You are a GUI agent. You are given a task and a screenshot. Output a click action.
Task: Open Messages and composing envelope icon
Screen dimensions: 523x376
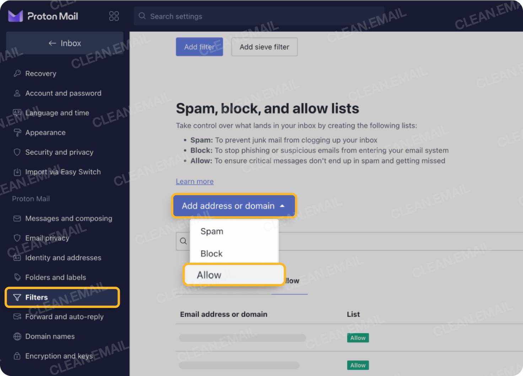[x=17, y=218]
